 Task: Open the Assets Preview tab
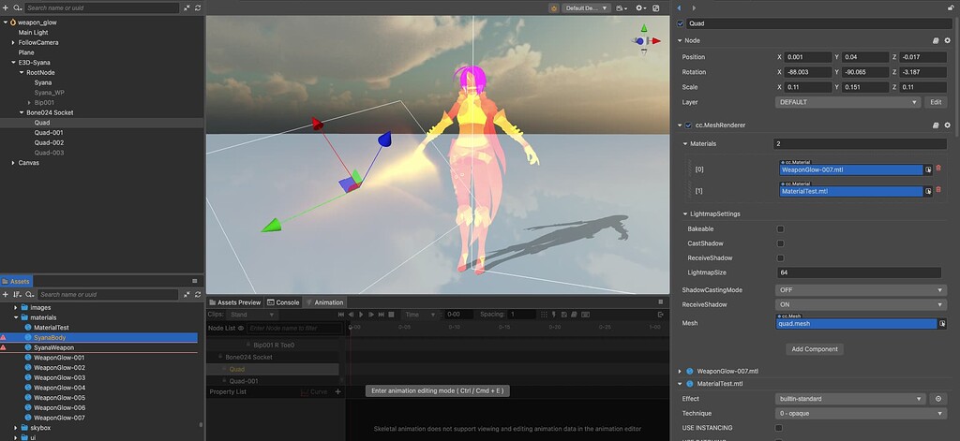coord(234,302)
